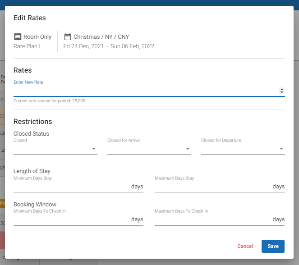The image size is (299, 265).
Task: Focus the Maximum Days To Check In input
Action: [x=212, y=219]
